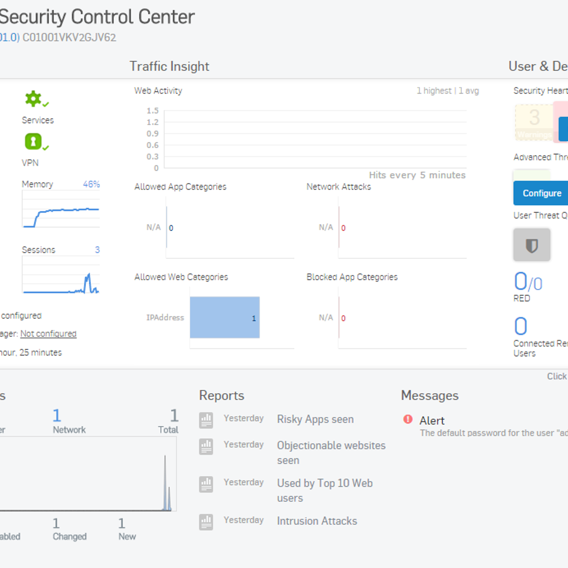This screenshot has height=568, width=568.
Task: Open the Intrusion Attacks report link
Action: click(317, 521)
